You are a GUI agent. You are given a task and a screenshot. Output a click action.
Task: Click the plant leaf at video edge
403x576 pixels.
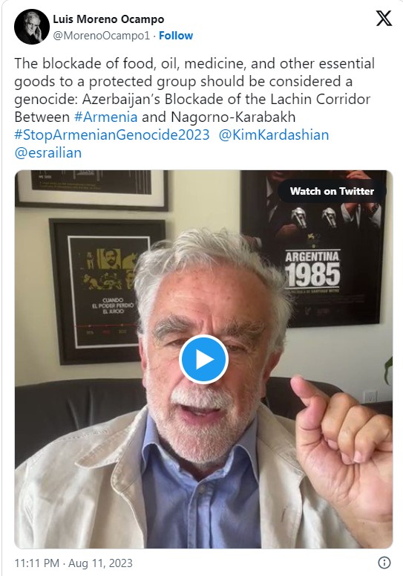pos(389,370)
